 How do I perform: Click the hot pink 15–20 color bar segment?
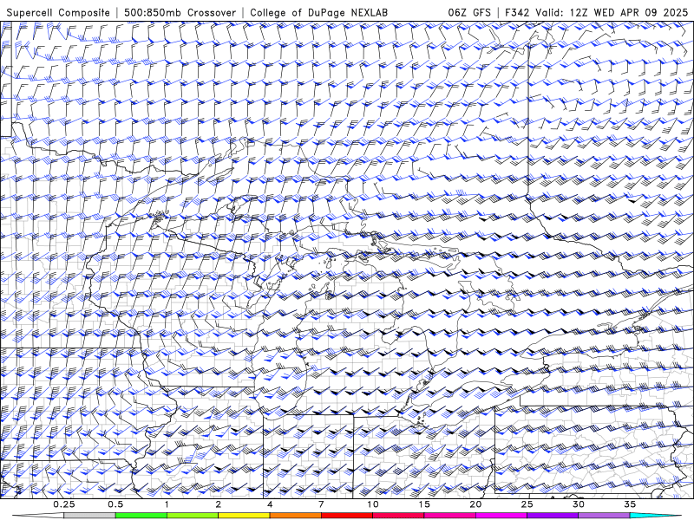[x=449, y=516]
